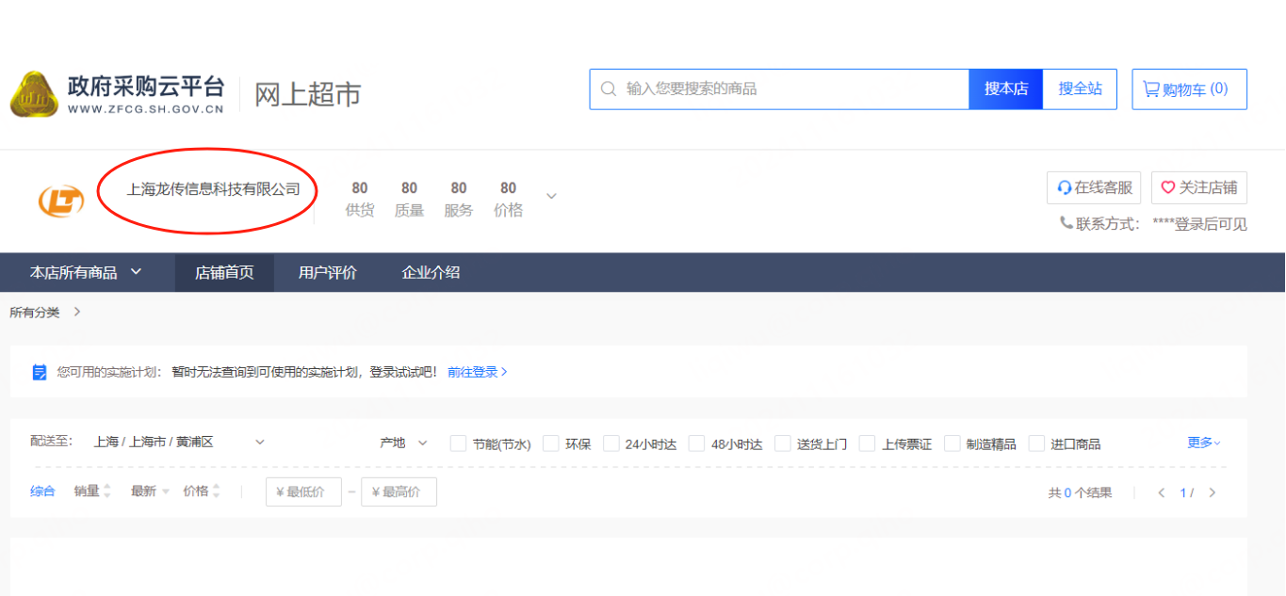Click the 最低价 minimum price field
Image resolution: width=1286 pixels, height=596 pixels.
coord(303,492)
